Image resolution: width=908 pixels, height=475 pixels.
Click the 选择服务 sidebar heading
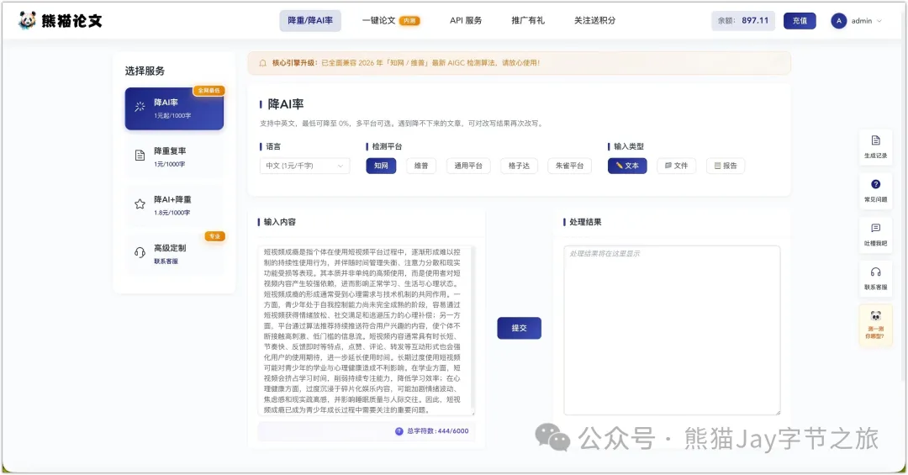[x=145, y=71]
